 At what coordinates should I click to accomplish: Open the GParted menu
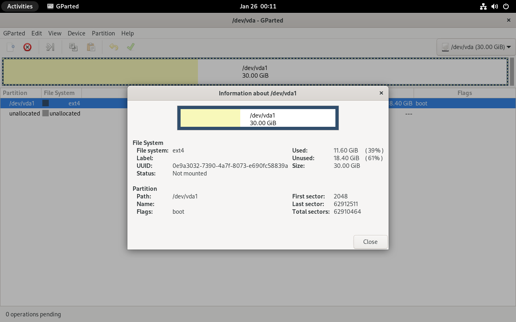click(x=14, y=33)
